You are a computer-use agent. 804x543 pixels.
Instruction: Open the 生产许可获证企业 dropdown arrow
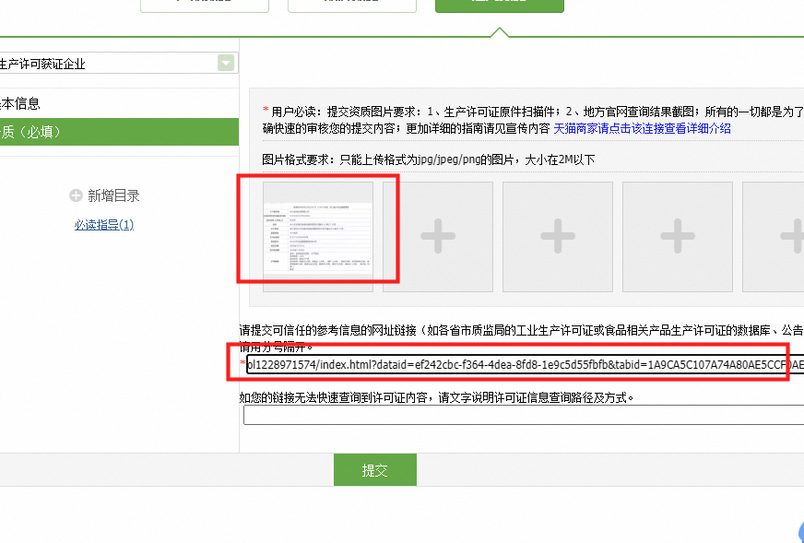click(226, 63)
